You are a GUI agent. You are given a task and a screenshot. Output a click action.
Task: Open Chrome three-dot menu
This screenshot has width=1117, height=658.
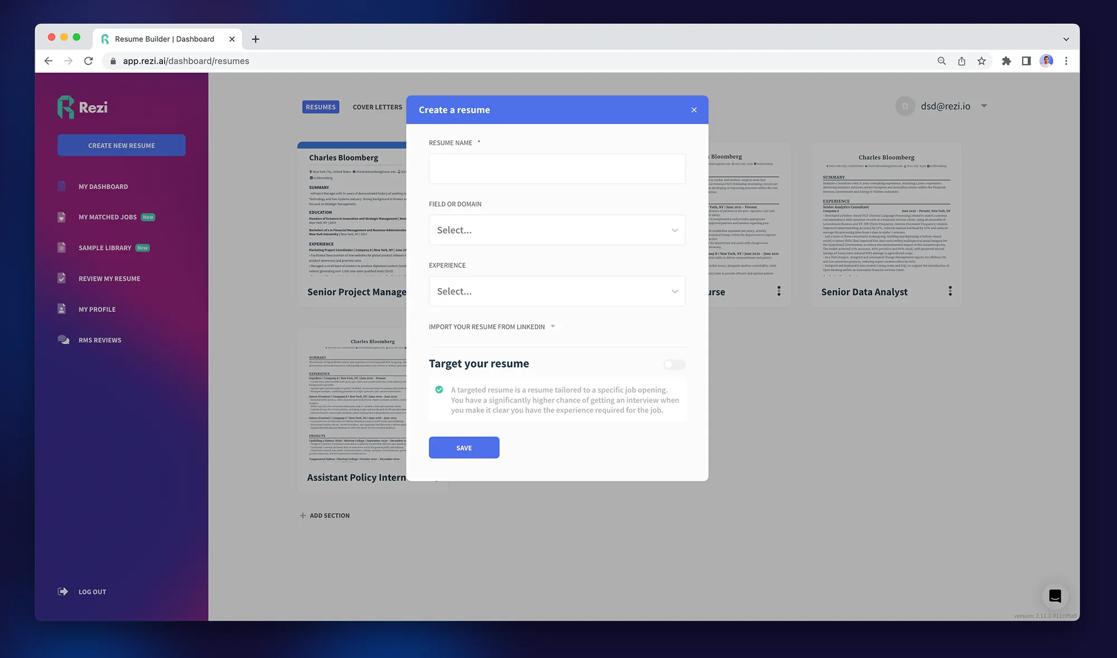pos(1066,61)
